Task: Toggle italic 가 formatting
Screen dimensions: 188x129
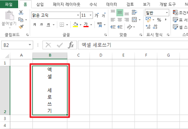Action: point(41,25)
